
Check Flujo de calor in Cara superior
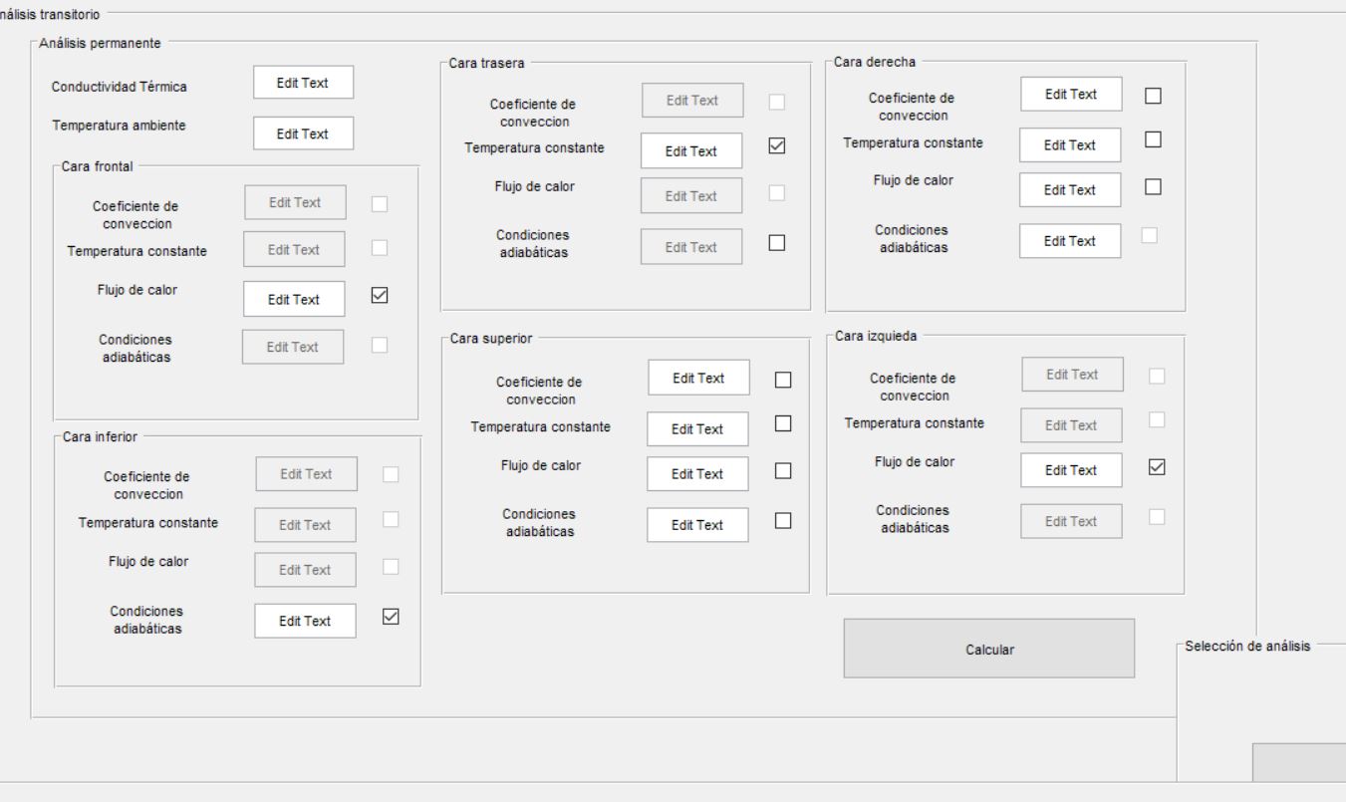pyautogui.click(x=783, y=470)
